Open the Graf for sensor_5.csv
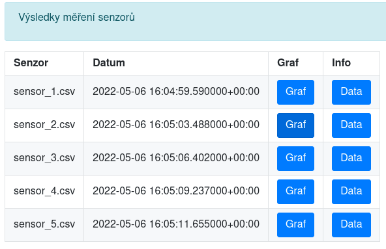The image size is (386, 249). 295,225
